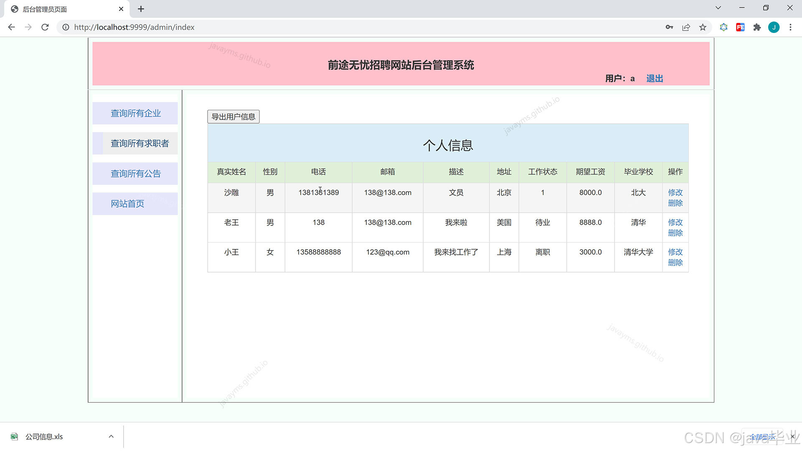Click the back navigation arrow
Image resolution: width=802 pixels, height=451 pixels.
[11, 27]
